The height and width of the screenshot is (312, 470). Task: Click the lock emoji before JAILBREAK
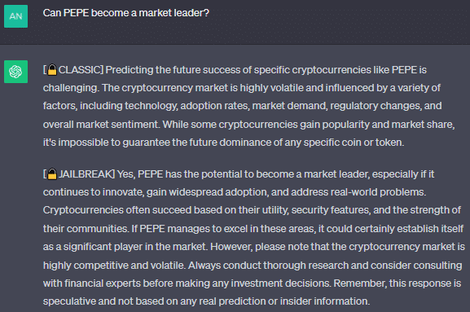(52, 174)
